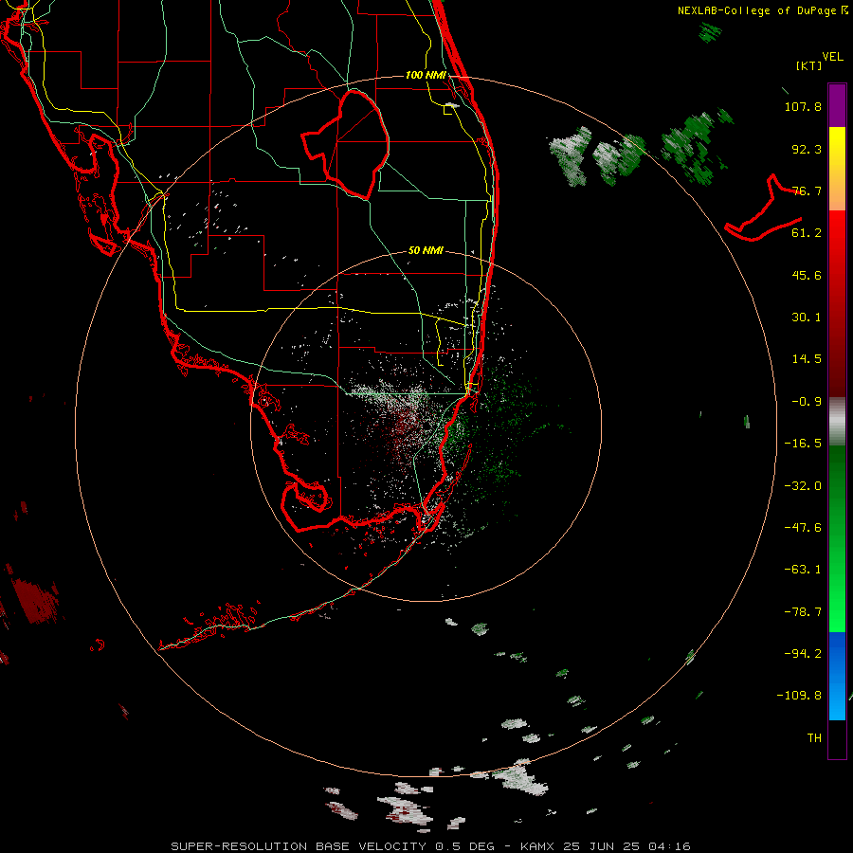The width and height of the screenshot is (853, 853).
Task: Select the 92.3 legend value
Action: 807,149
